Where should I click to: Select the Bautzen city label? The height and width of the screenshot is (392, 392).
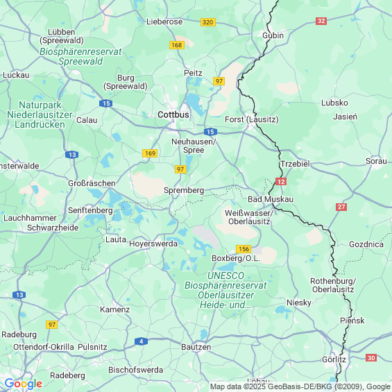coord(196,347)
